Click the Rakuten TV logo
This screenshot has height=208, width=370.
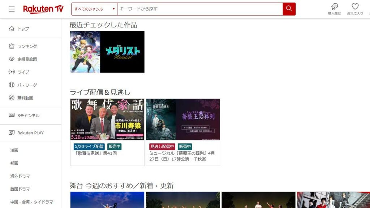(x=43, y=9)
